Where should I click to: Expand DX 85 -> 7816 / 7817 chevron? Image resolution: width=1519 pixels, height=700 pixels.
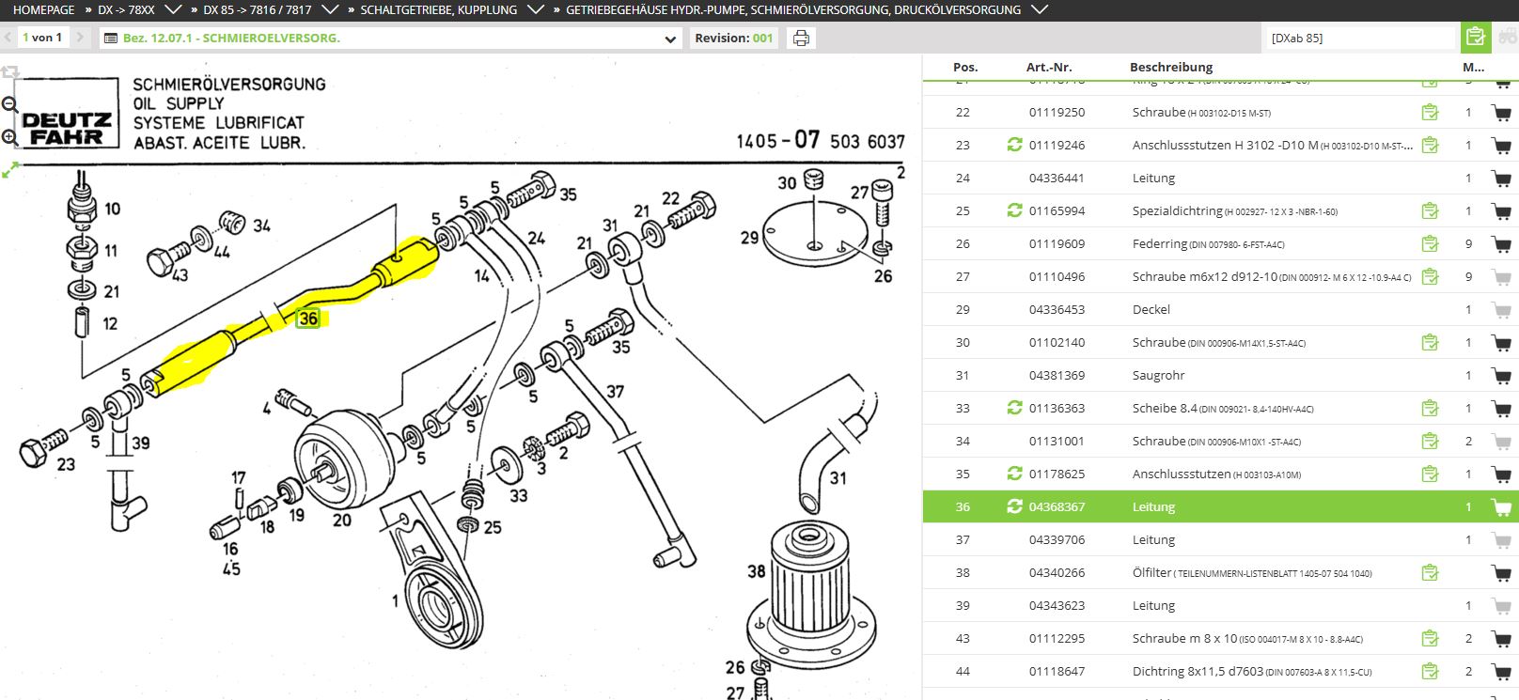coord(330,10)
